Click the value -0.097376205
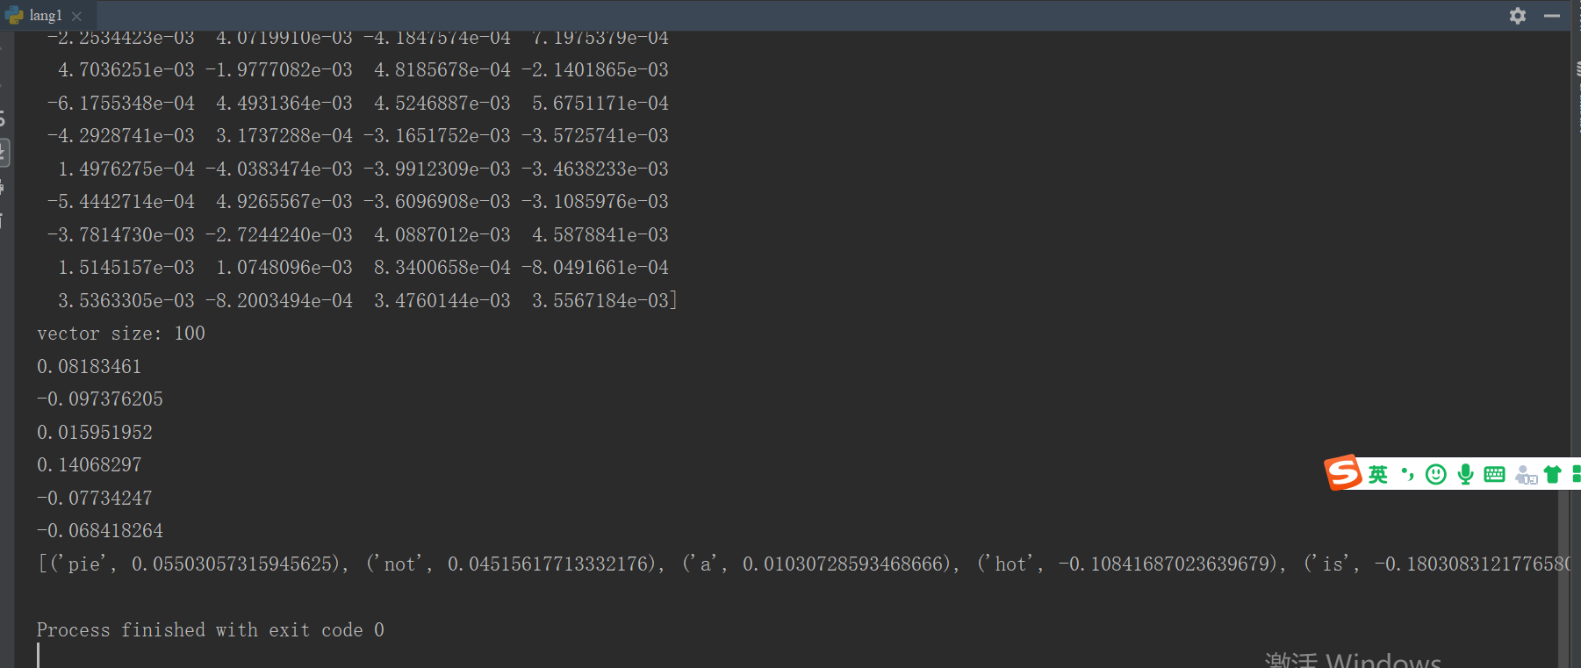The image size is (1581, 668). click(x=100, y=399)
